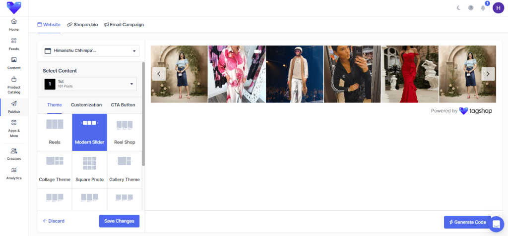This screenshot has height=236, width=508.
Task: Open Apps & More section
Action: (x=14, y=127)
